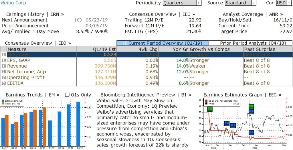Click green E marker above March peak
Viewport: 293px width, 150px height.
click(x=252, y=106)
